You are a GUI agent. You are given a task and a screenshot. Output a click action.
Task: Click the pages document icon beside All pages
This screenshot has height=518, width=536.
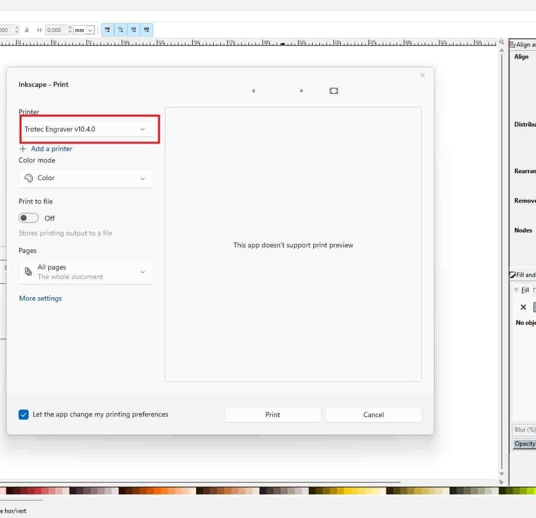pos(28,272)
